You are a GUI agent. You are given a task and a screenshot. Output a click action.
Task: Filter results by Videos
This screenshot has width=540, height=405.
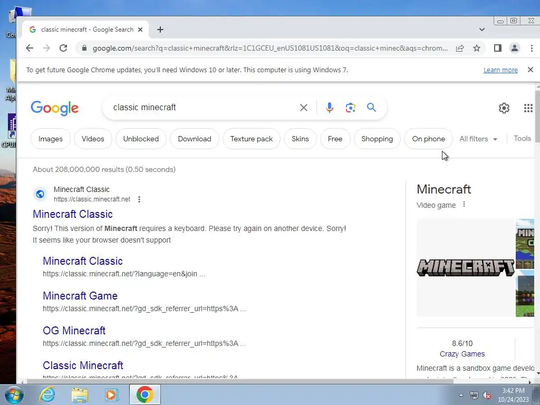coord(93,139)
